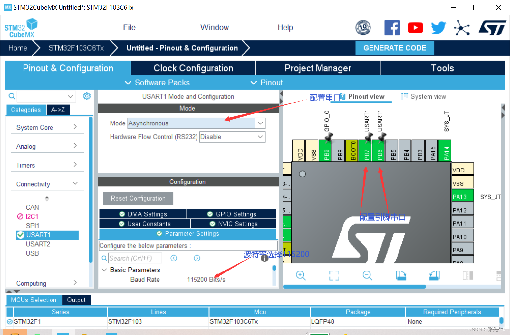Open the peripheral settings gear icon
Screen dimensions: 510x335
(x=87, y=96)
